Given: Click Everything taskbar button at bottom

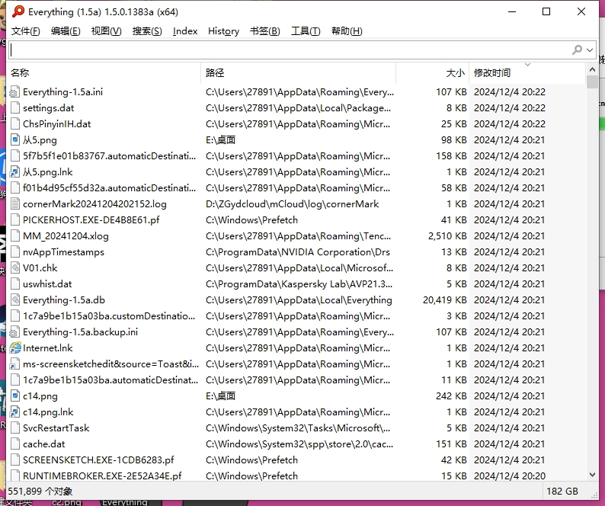Looking at the screenshot, I should pyautogui.click(x=124, y=502).
